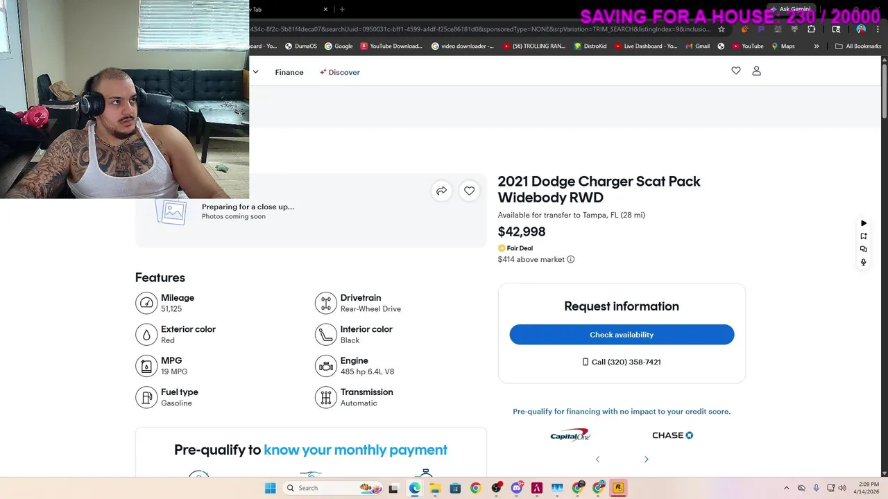
Task: Go to next financing lender arrow
Action: tap(646, 459)
